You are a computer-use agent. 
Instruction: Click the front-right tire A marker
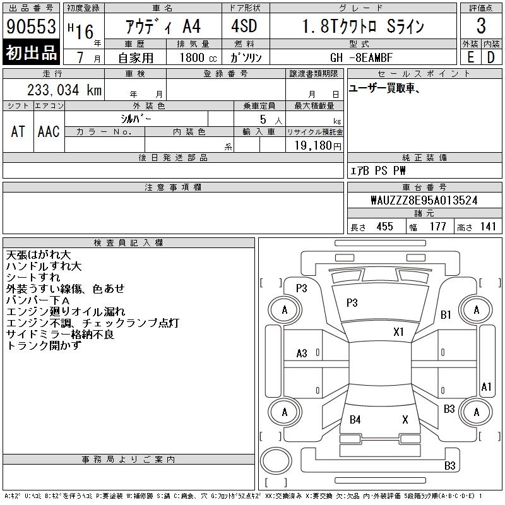point(477,310)
